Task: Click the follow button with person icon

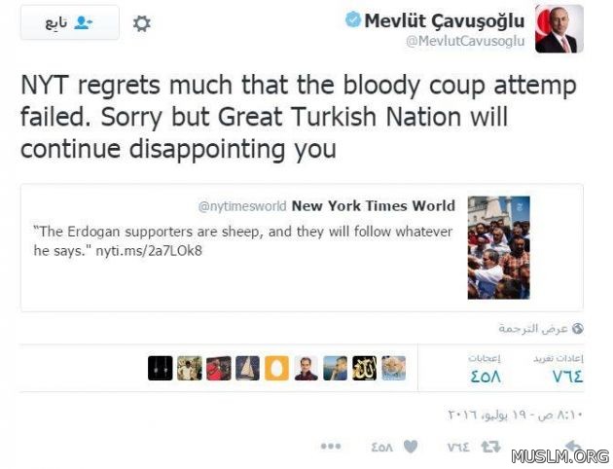Action: [70, 22]
